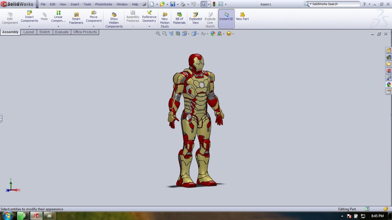Image resolution: width=392 pixels, height=220 pixels.
Task: Click Assembly Features tool
Action: click(x=133, y=17)
